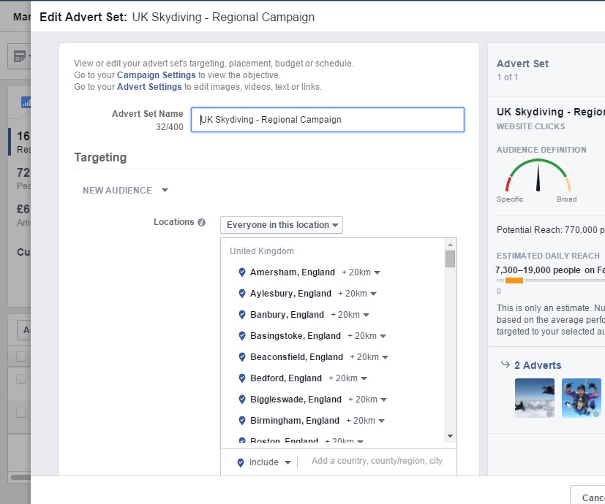
Task: Click the pin icon next to Aylesbury, England
Action: pos(243,293)
